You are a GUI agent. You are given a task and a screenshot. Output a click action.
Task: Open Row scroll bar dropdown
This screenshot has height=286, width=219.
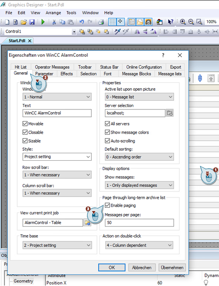pyautogui.click(x=57, y=175)
